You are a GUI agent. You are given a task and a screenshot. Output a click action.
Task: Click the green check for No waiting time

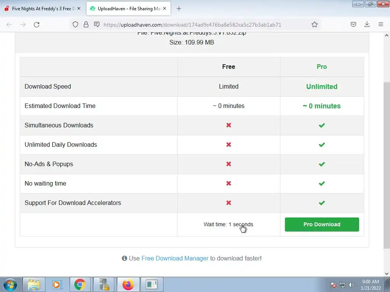tap(321, 184)
